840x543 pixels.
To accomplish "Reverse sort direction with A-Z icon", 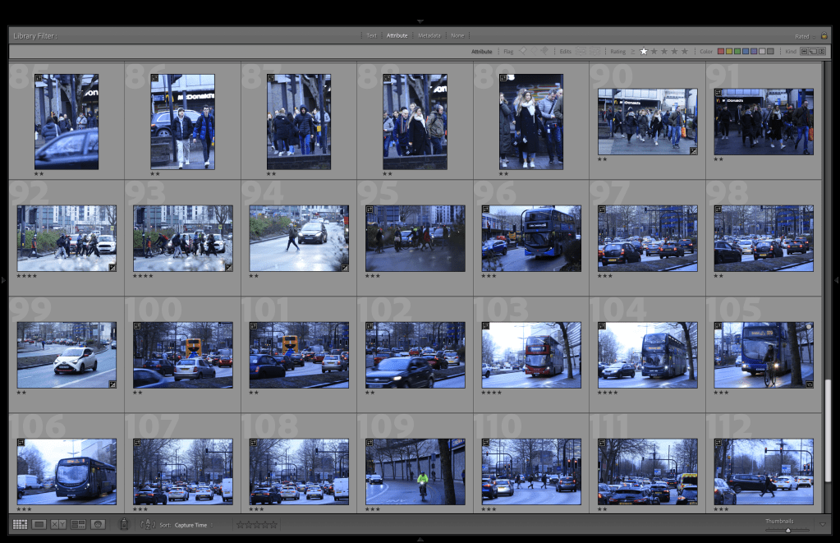I will [148, 524].
